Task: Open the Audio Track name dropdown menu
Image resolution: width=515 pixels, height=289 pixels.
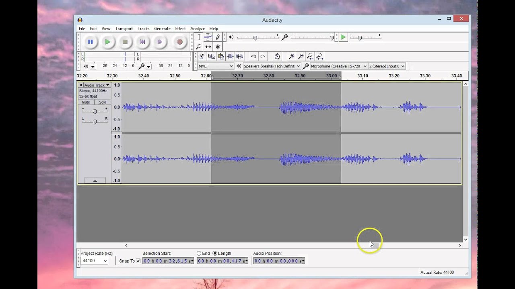Action: pyautogui.click(x=97, y=85)
